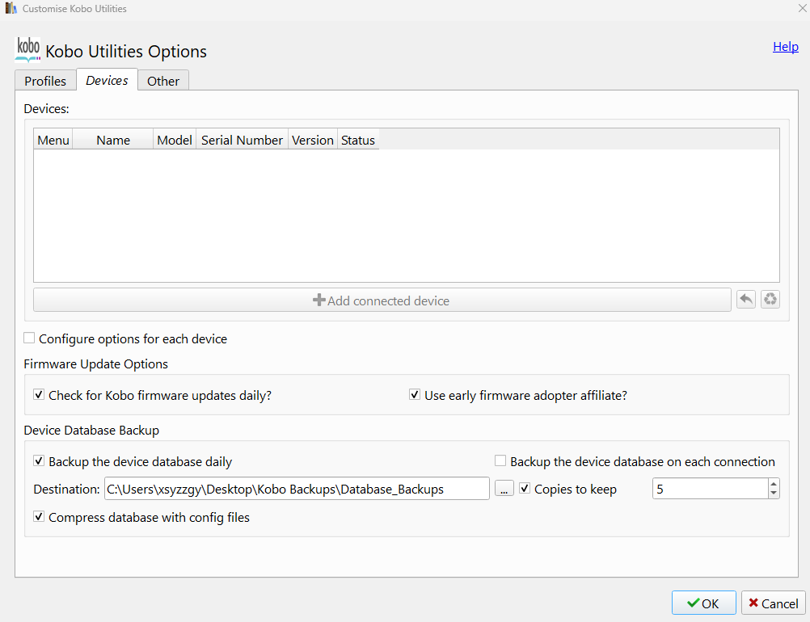The width and height of the screenshot is (810, 622).
Task: Open the Other tab
Action: pyautogui.click(x=163, y=81)
